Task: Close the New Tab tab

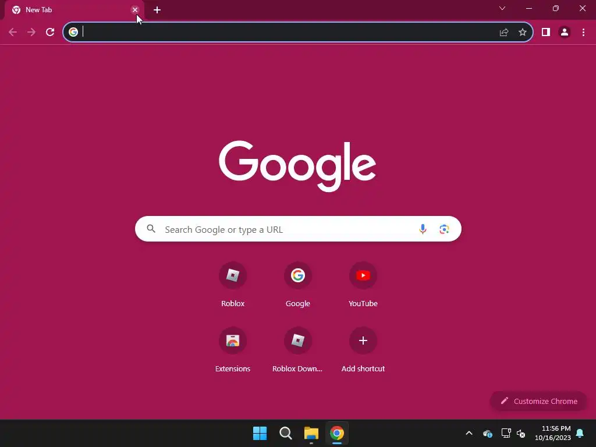Action: (x=135, y=10)
